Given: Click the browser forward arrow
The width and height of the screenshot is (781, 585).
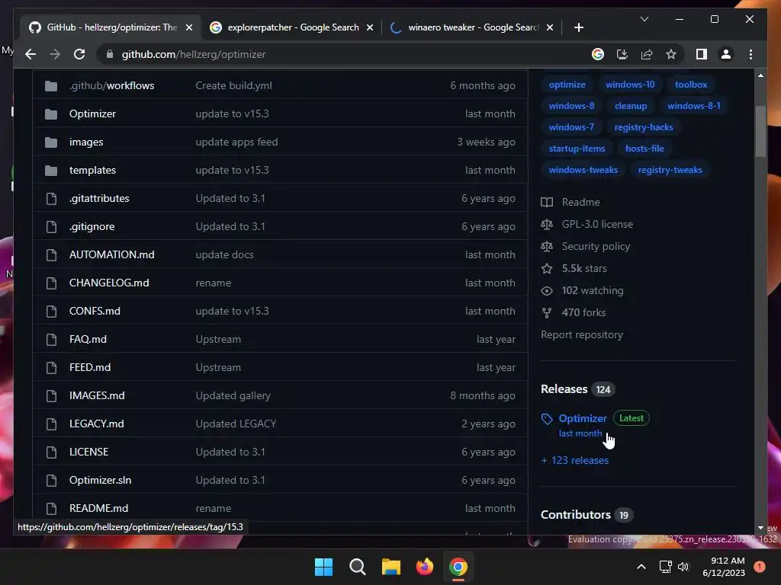Looking at the screenshot, I should click(55, 54).
